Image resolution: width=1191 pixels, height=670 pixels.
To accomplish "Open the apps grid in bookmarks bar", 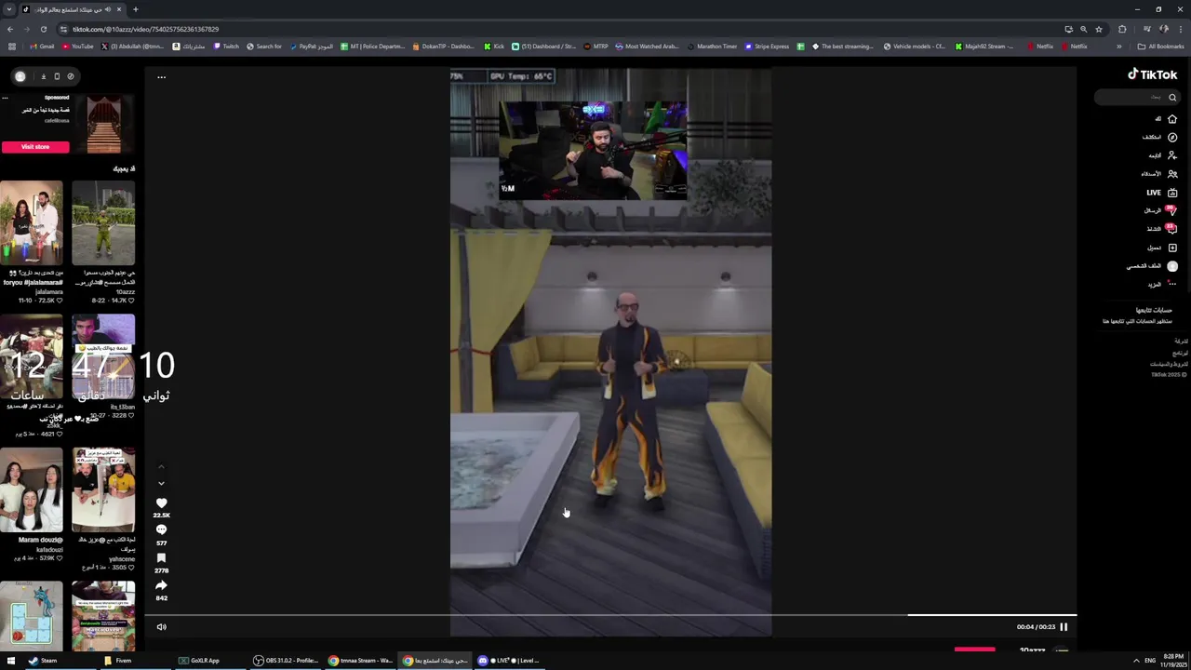I will click(11, 47).
